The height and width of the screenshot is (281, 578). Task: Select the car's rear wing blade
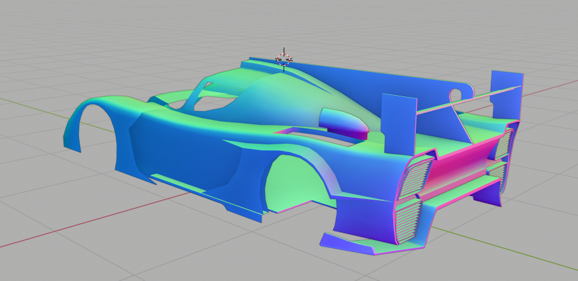[468, 100]
